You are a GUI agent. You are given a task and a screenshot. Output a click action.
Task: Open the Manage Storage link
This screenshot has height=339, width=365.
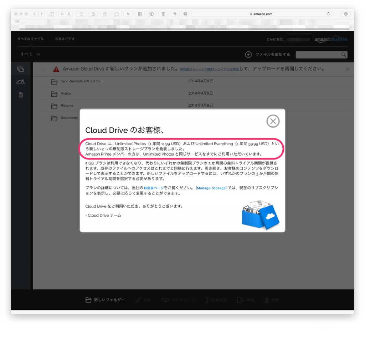pyautogui.click(x=211, y=188)
